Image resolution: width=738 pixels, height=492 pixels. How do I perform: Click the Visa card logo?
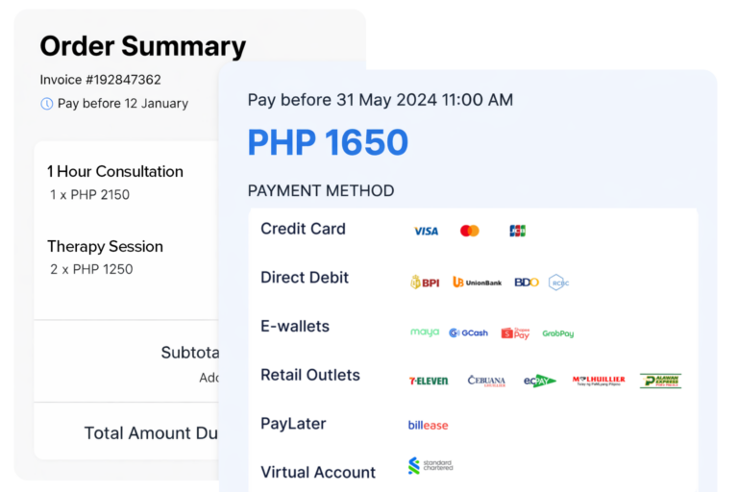tap(426, 231)
